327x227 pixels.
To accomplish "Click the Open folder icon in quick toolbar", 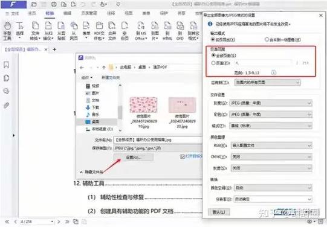I will [34, 4].
